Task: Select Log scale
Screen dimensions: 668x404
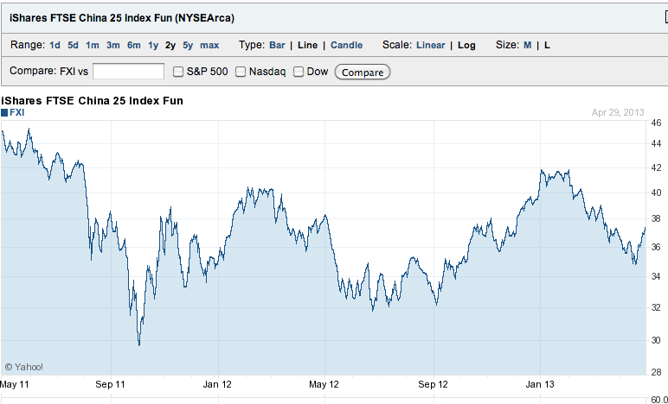Action: point(466,45)
